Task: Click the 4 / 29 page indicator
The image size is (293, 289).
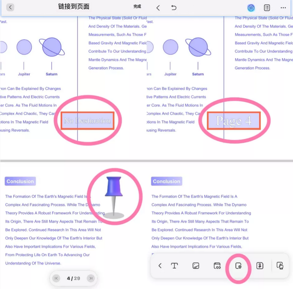Action: pyautogui.click(x=74, y=278)
